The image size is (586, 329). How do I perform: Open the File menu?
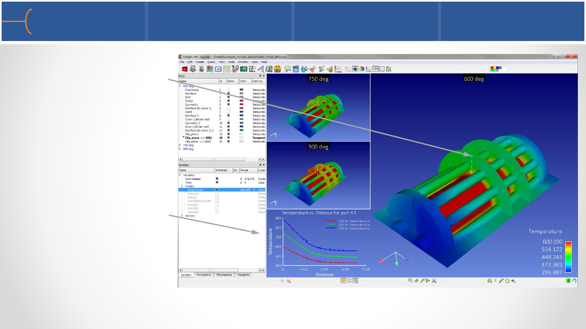(x=181, y=62)
